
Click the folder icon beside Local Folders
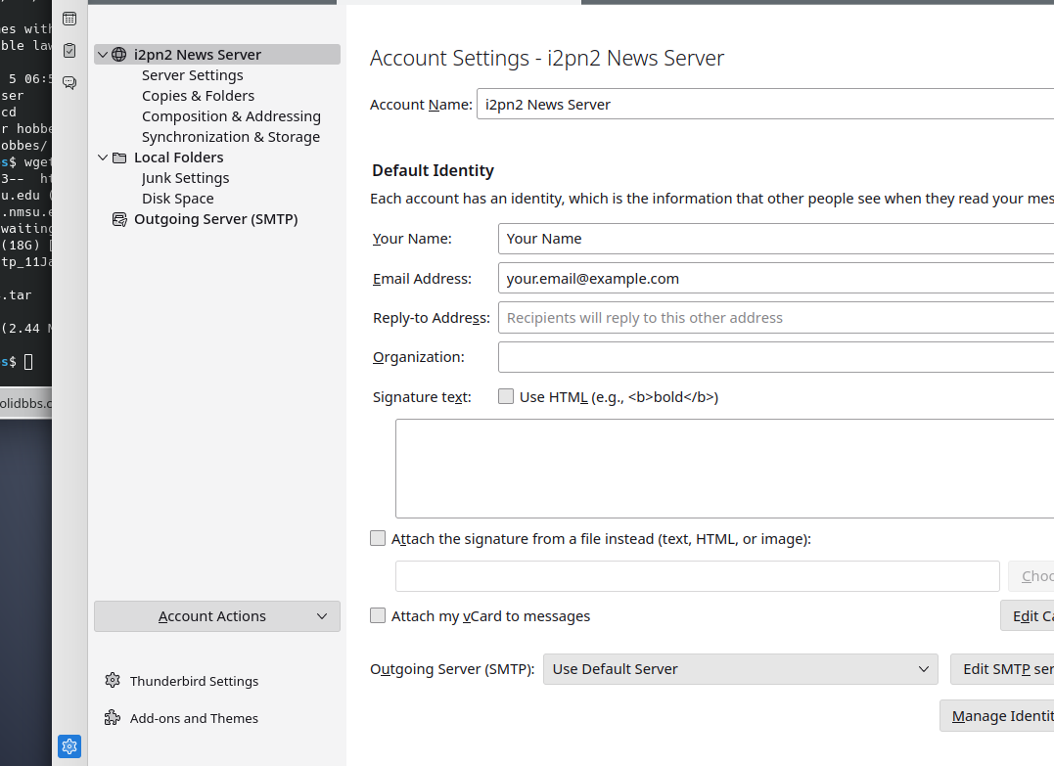[x=119, y=158]
